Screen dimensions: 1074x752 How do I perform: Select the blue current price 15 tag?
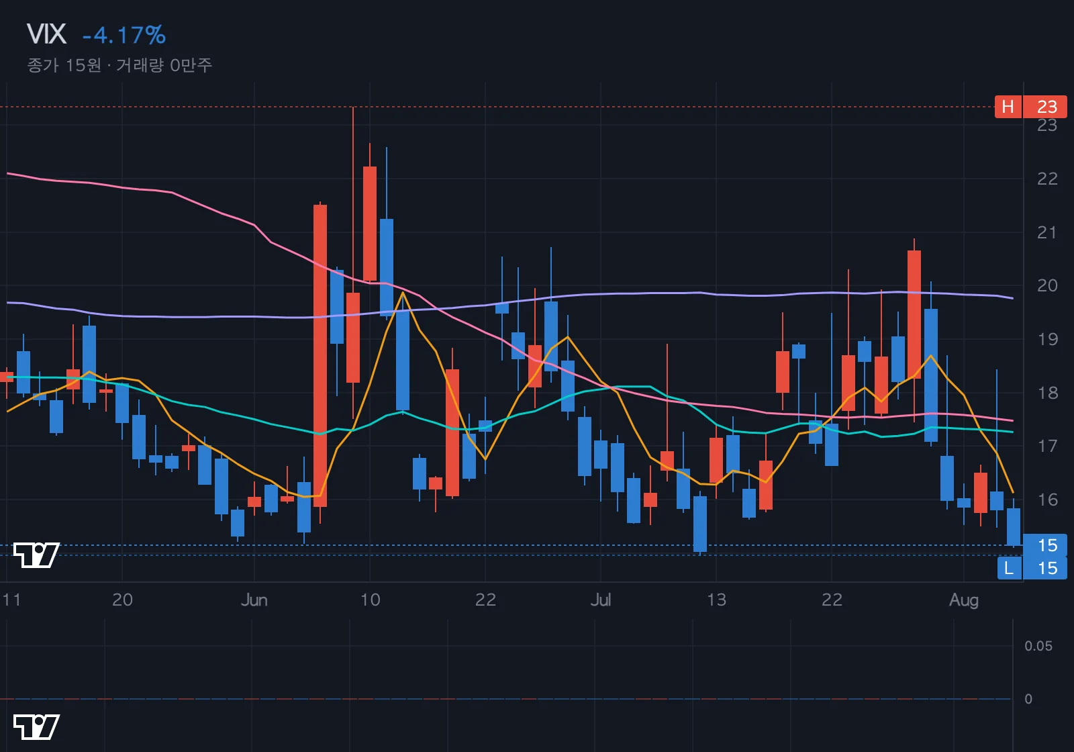tap(1045, 545)
